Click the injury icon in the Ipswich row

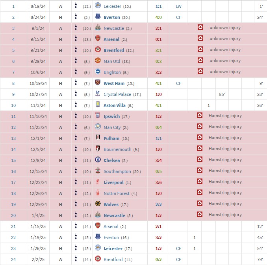[x=200, y=116]
